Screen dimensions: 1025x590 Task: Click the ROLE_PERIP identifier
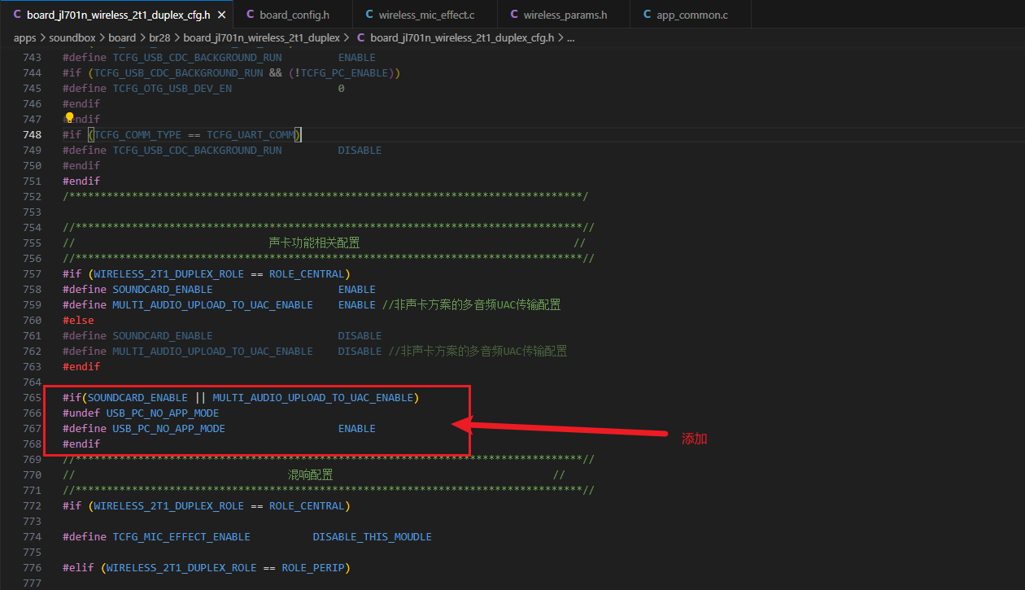(x=313, y=567)
